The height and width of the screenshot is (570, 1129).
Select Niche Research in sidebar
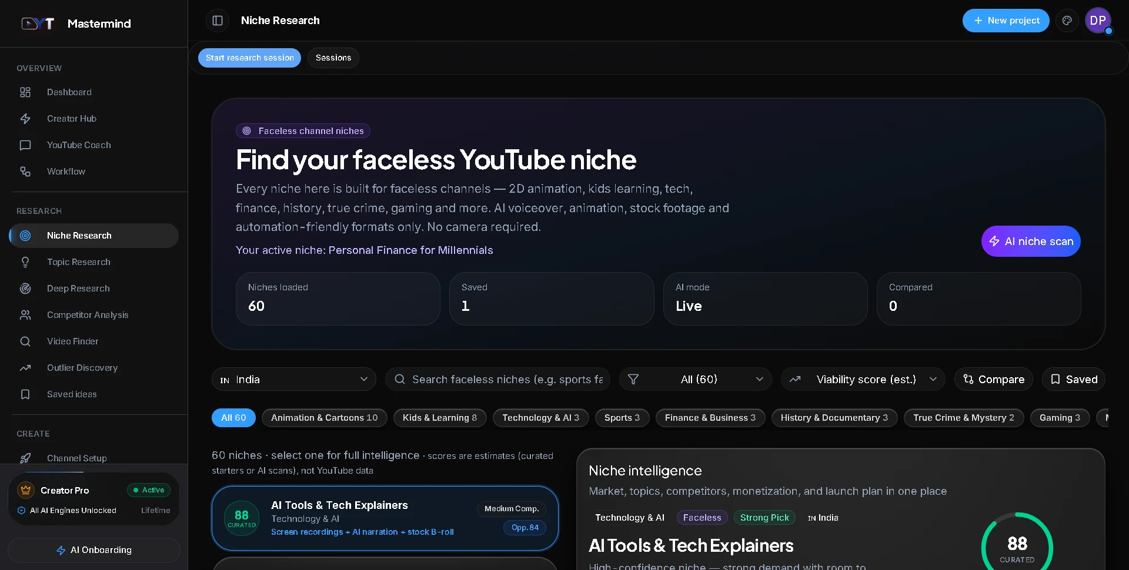94,236
